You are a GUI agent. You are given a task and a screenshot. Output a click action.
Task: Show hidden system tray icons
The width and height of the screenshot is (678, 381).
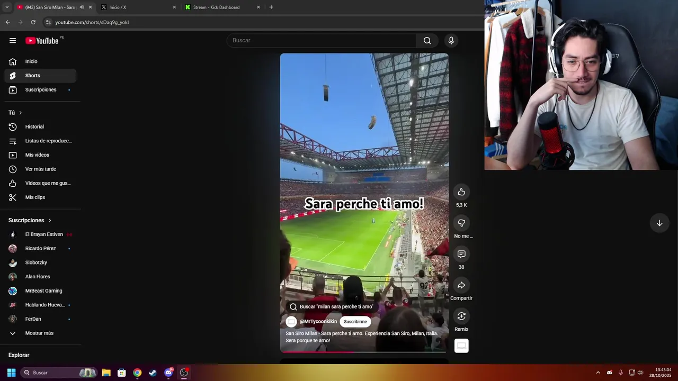tap(598, 373)
